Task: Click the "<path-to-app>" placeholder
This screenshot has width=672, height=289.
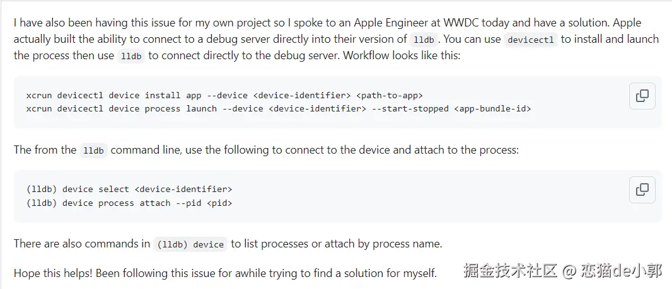Action: coord(389,96)
